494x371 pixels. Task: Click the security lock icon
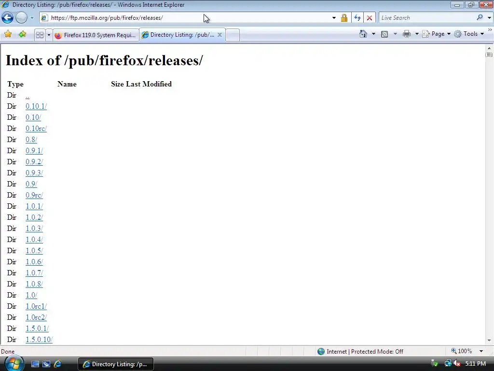[x=344, y=18]
